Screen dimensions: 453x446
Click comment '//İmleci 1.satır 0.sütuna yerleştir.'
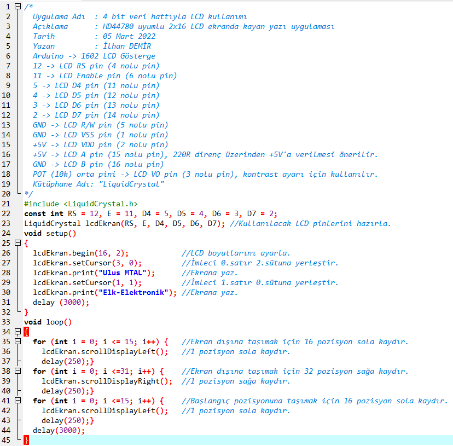[x=260, y=283]
